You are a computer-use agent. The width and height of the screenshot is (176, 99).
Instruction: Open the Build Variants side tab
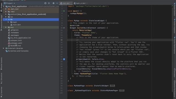point(1,64)
